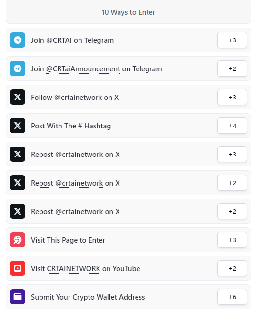Click the +4 button for hashtag post
Image resolution: width=257 pixels, height=313 pixels.
(232, 126)
